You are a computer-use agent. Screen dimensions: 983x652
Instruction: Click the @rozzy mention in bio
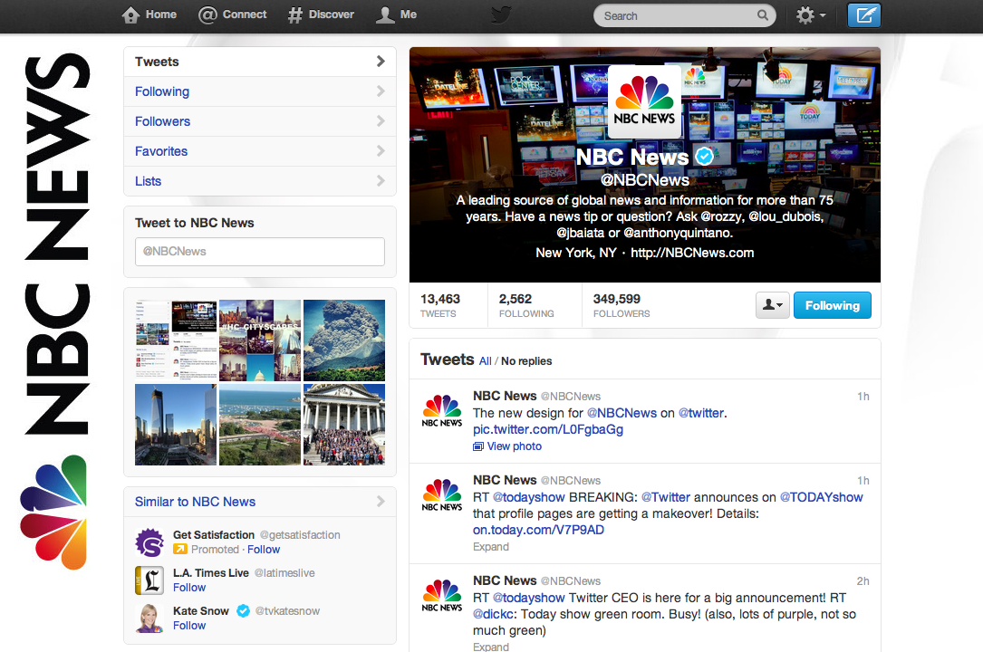click(x=721, y=216)
